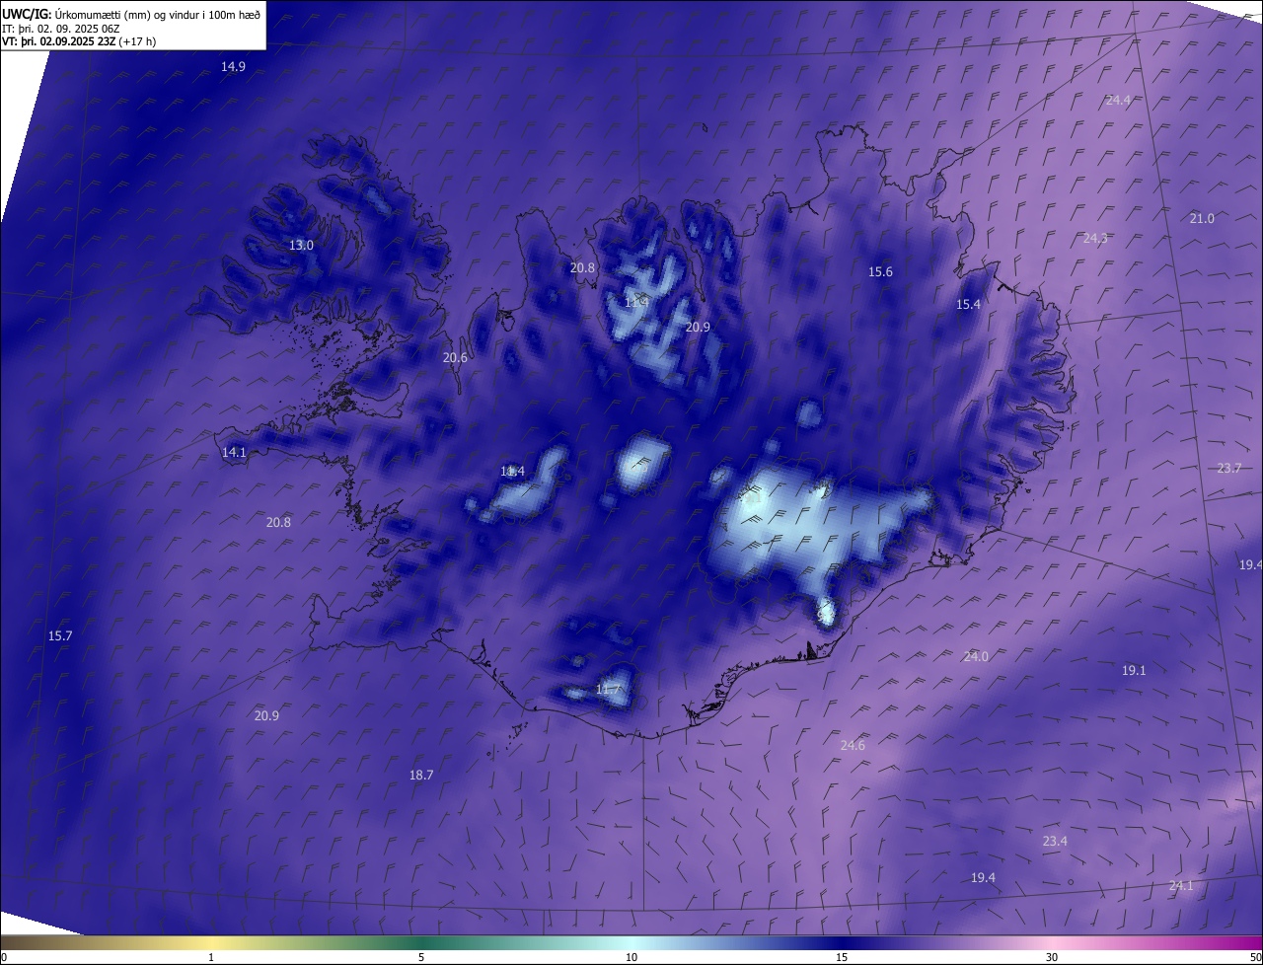
Task: Click the 11.7 value on the southern glacier
Action: [609, 689]
